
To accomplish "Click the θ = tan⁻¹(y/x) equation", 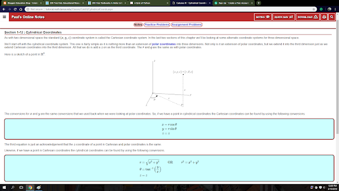I will tap(150, 169).
